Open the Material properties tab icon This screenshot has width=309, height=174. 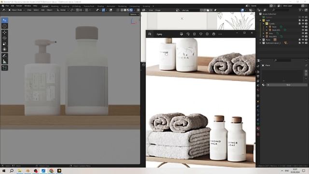tap(258, 129)
